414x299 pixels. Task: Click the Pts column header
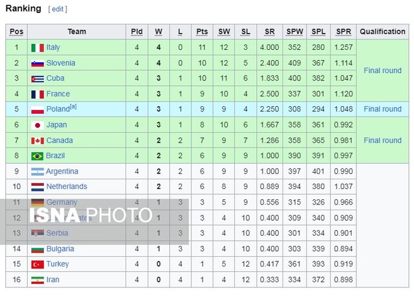pos(202,32)
